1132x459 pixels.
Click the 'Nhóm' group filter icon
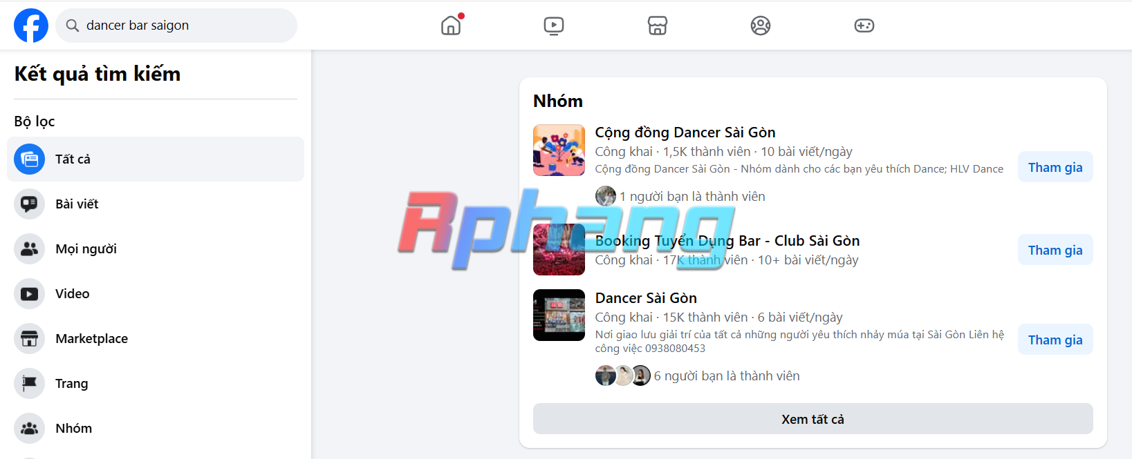pos(29,429)
